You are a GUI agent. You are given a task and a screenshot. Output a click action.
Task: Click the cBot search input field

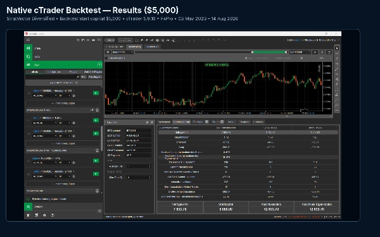[53, 76]
